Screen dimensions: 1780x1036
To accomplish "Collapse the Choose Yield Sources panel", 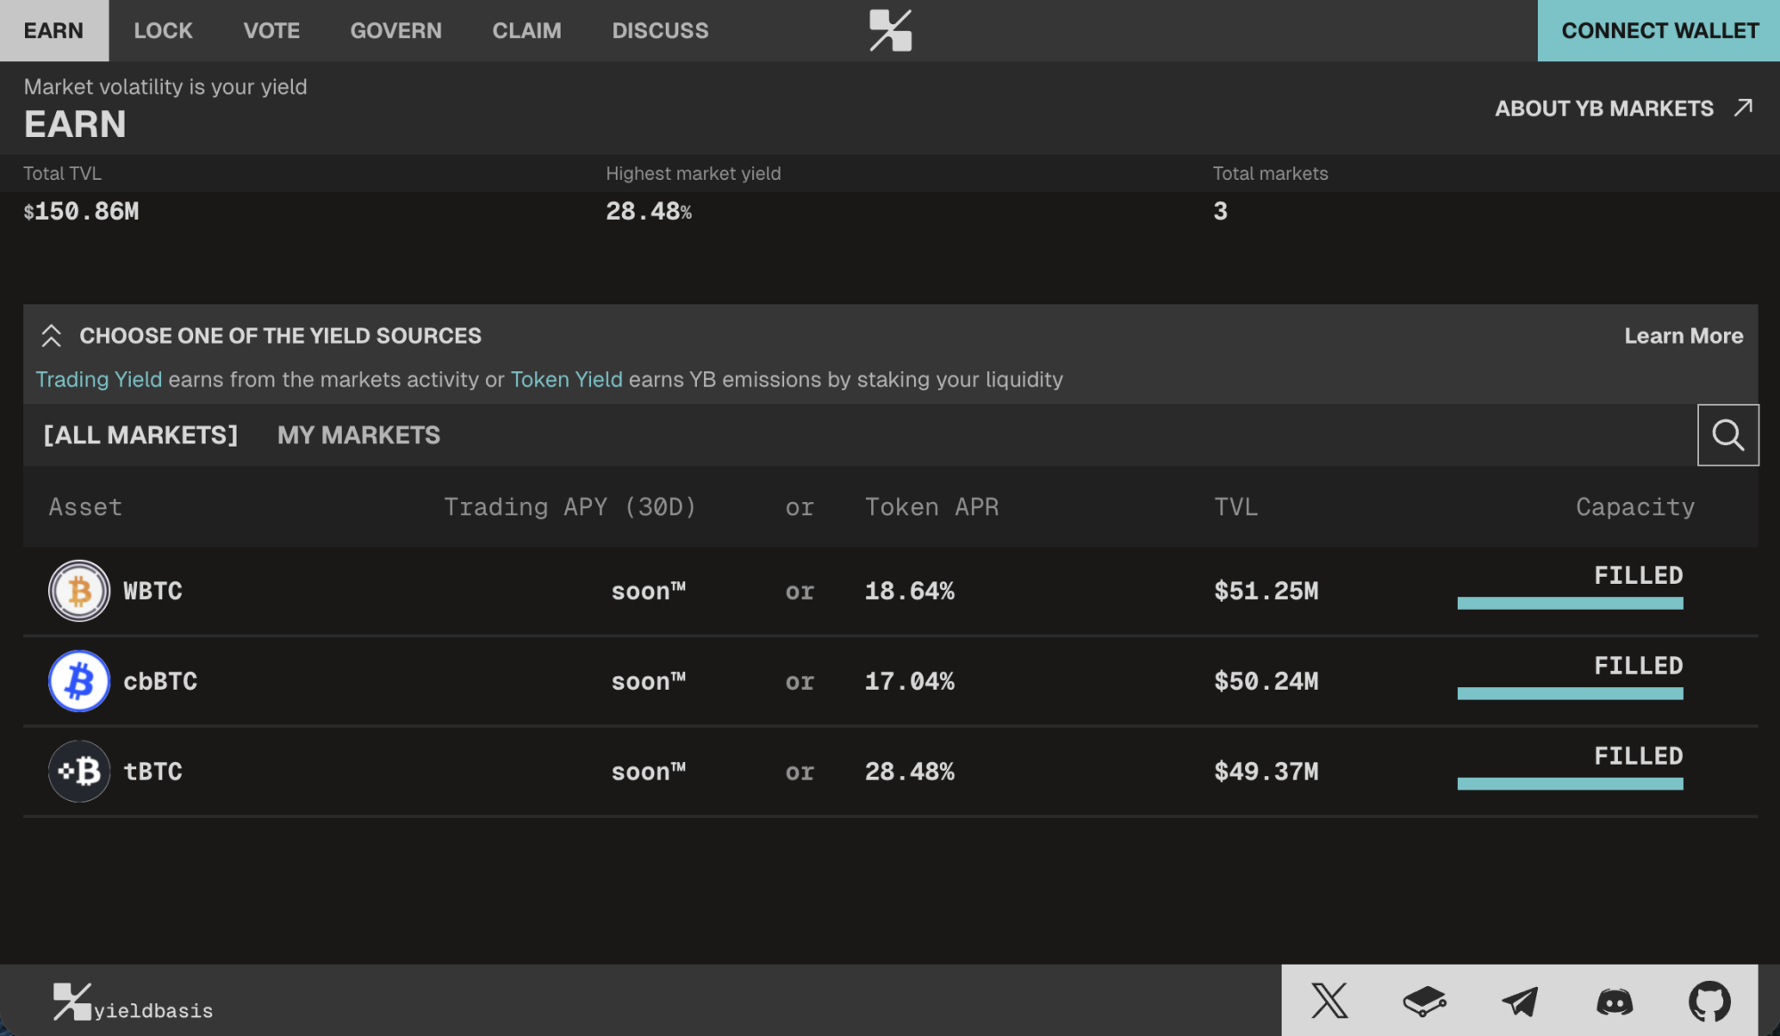I will point(51,336).
